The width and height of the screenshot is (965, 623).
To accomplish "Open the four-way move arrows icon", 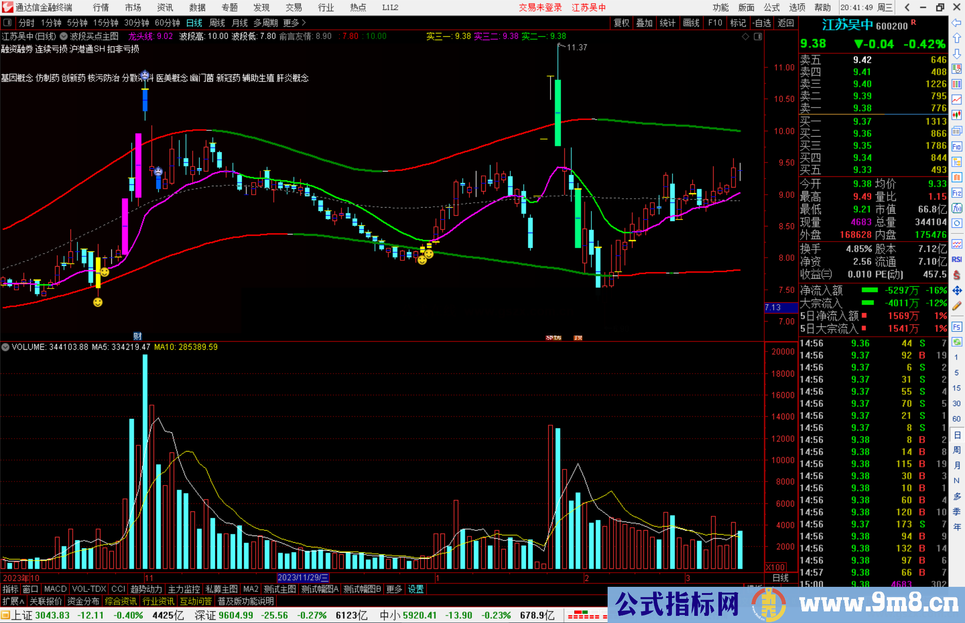I will tap(957, 291).
